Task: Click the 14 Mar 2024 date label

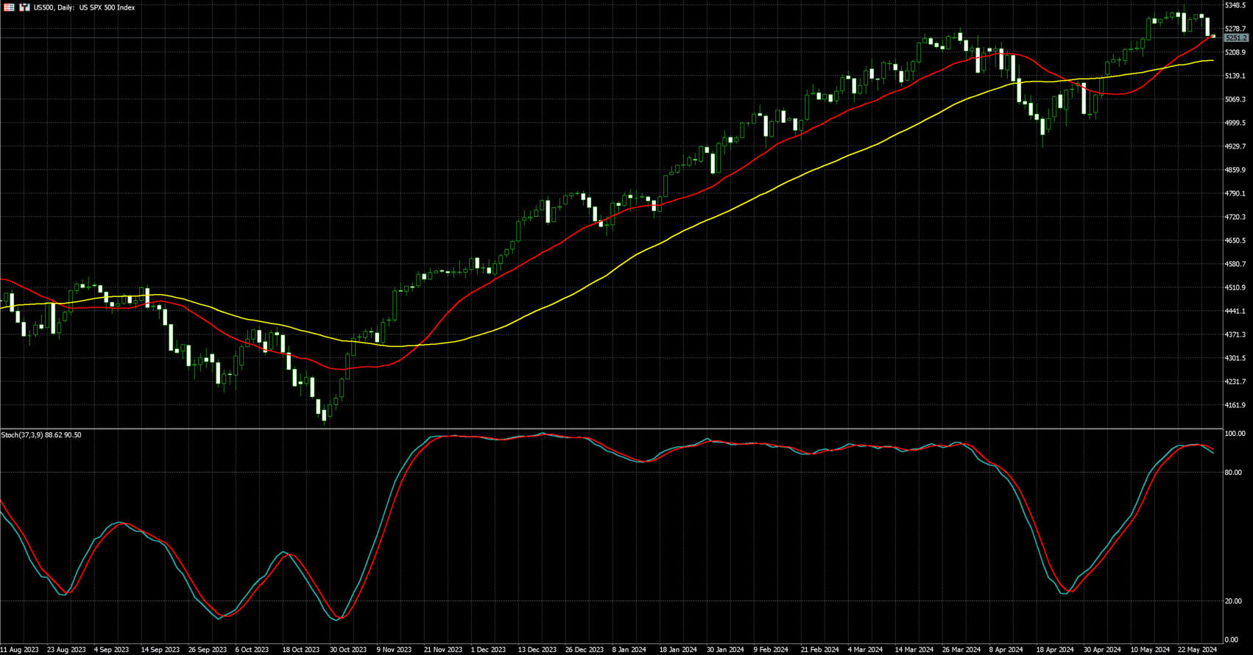Action: [914, 650]
